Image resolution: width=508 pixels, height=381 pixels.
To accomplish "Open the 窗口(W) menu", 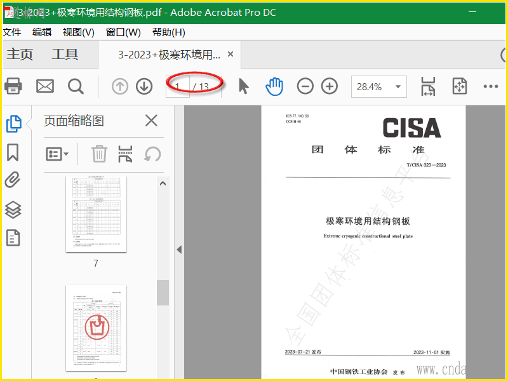I will tap(123, 32).
